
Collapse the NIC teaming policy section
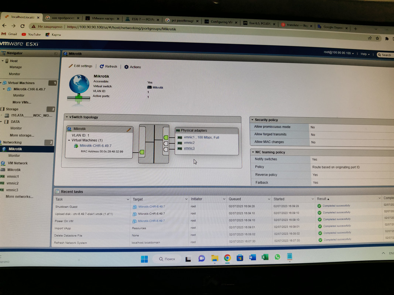[x=253, y=152]
